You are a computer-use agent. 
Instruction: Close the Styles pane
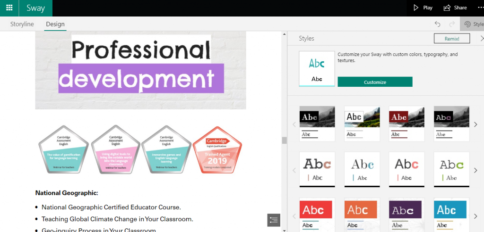point(482,39)
